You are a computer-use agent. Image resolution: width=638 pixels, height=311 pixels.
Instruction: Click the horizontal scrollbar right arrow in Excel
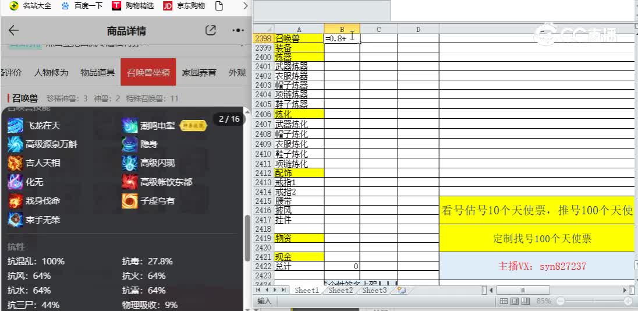pos(625,290)
